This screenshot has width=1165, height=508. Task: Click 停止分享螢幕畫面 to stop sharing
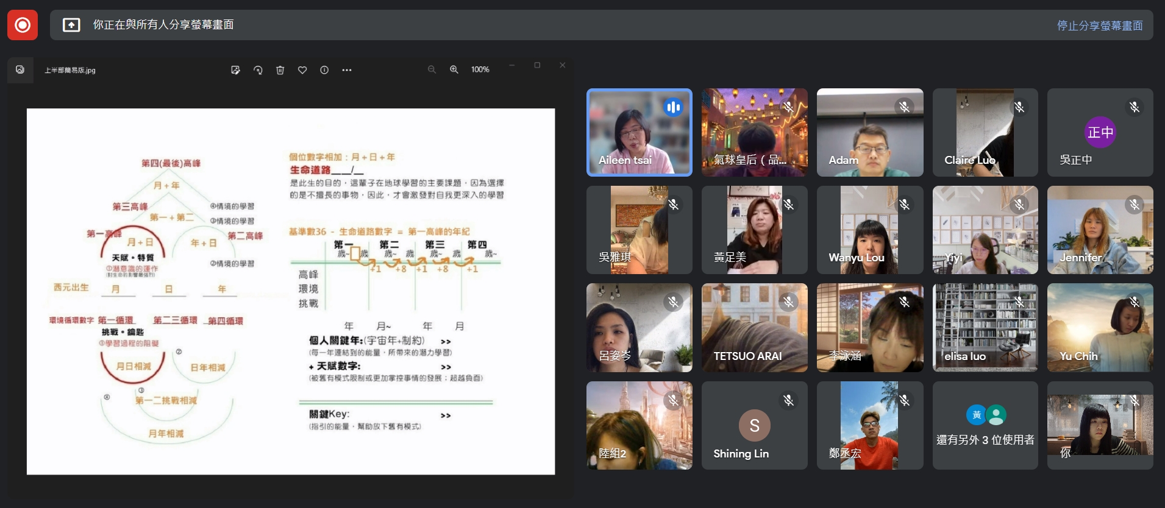[1099, 26]
